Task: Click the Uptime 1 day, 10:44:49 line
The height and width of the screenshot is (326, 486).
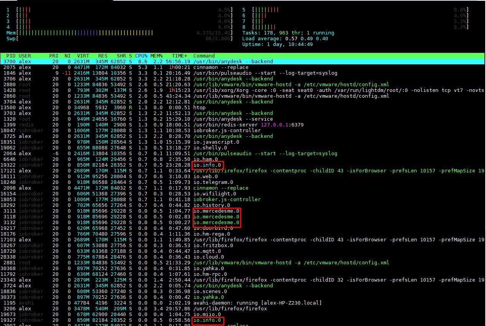Action: point(277,44)
